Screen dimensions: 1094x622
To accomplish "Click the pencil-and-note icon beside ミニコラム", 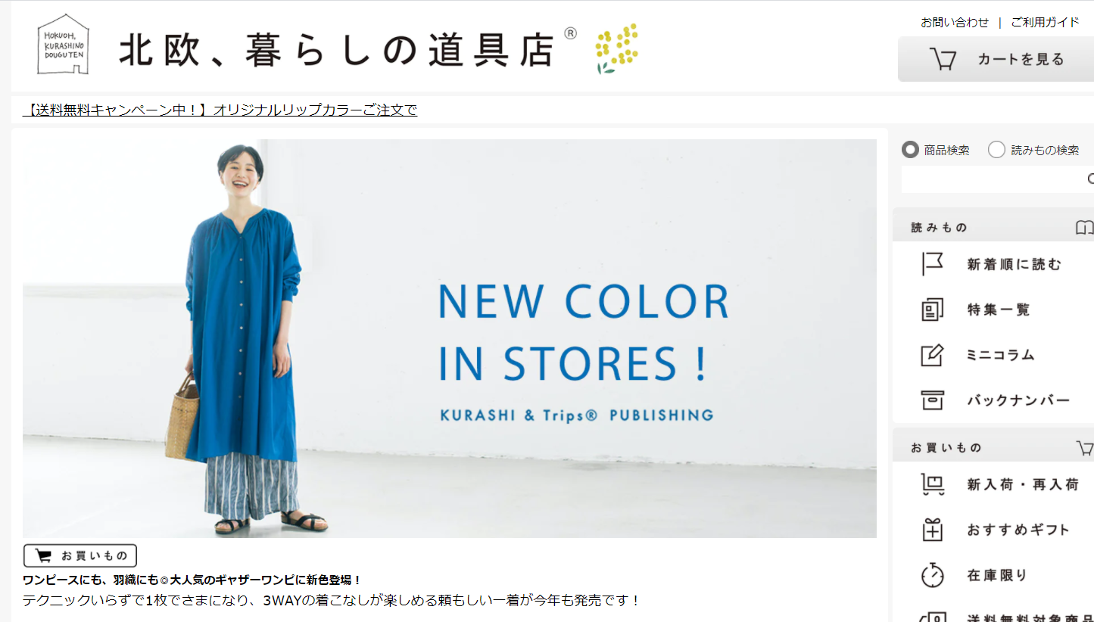I will pyautogui.click(x=932, y=355).
